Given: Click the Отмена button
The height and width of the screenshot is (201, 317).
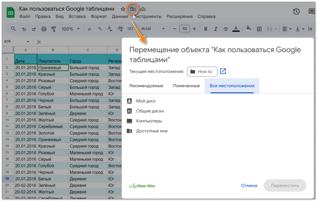Looking at the screenshot, I should click(x=249, y=186).
